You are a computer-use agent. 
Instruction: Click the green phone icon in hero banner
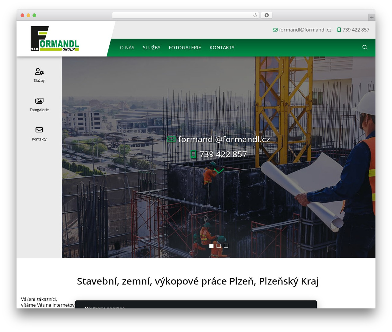193,154
